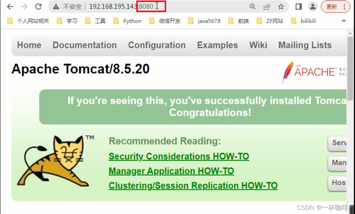Click the share page icon

[x=267, y=7]
